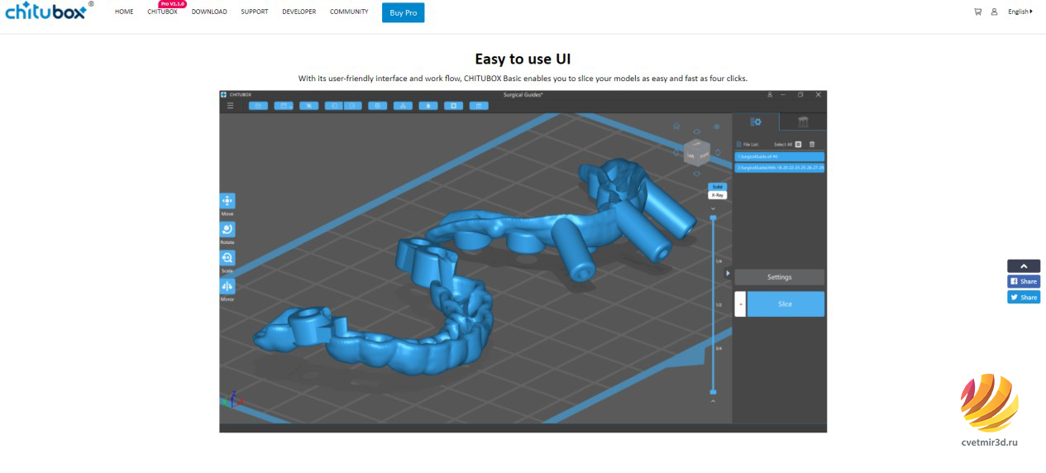
Task: Open COMMUNITY menu item
Action: [349, 12]
